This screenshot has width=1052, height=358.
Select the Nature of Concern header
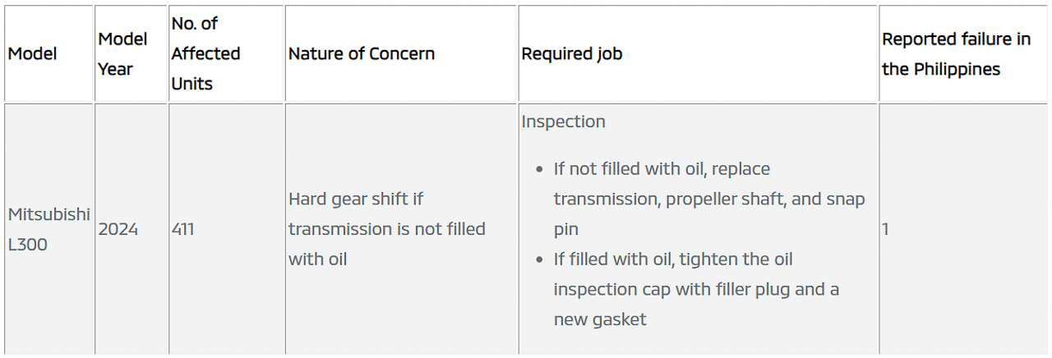(362, 54)
